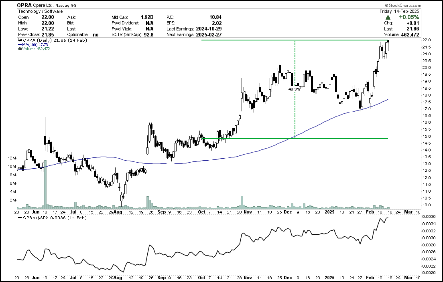Click the Low value 21.22
The width and height of the screenshot is (443, 282).
[x=47, y=29]
